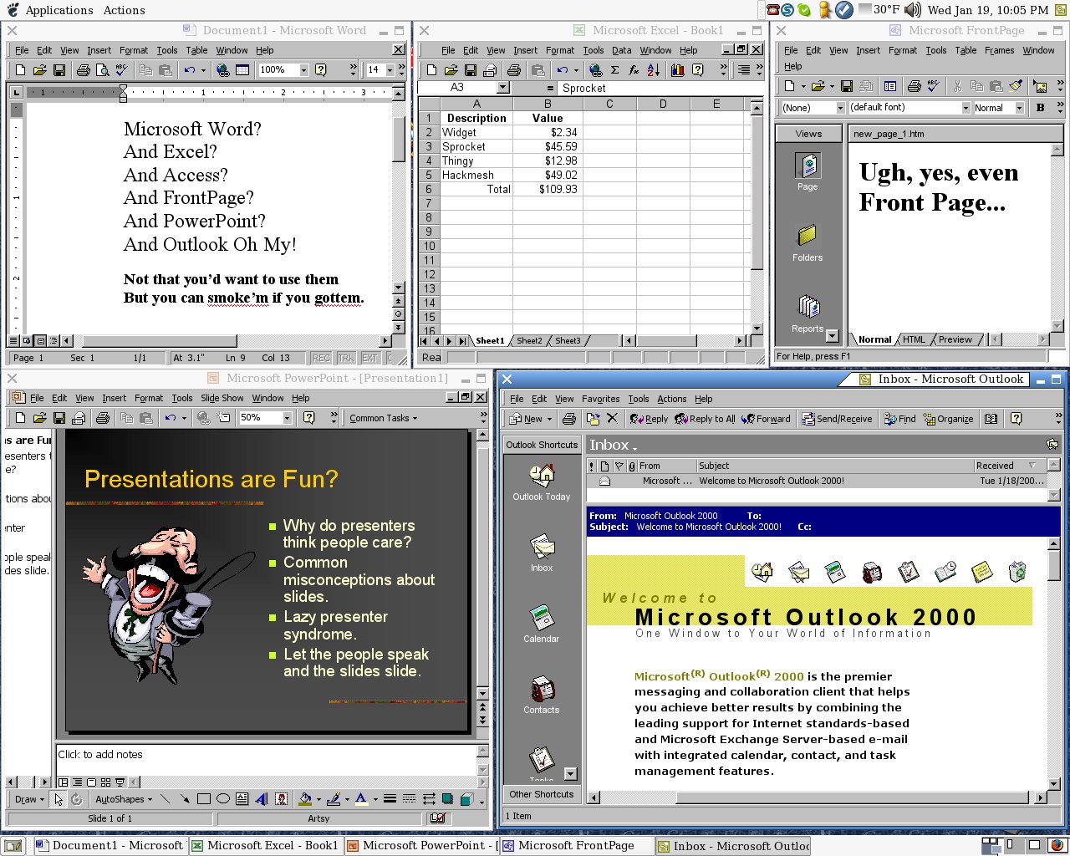The width and height of the screenshot is (1070, 856).
Task: Open Favorites menu in Outlook
Action: 600,399
